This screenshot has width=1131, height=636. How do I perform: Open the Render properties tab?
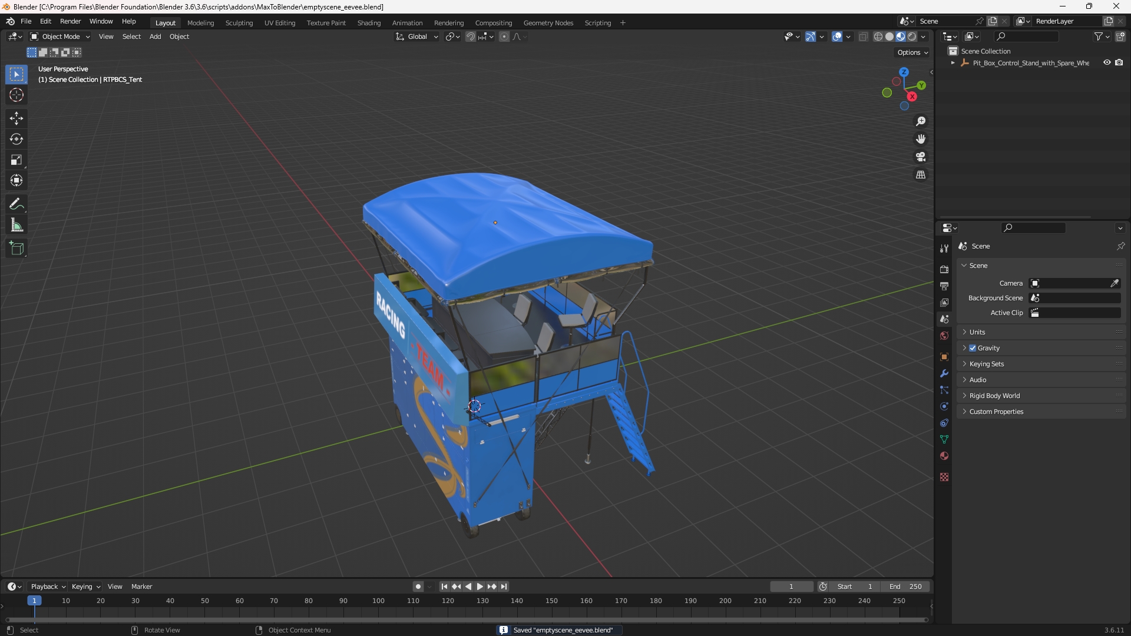click(944, 270)
